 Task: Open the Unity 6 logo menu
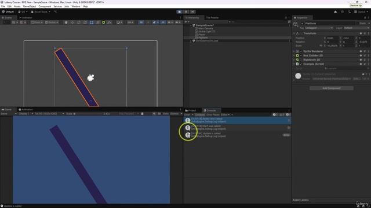click(8, 12)
